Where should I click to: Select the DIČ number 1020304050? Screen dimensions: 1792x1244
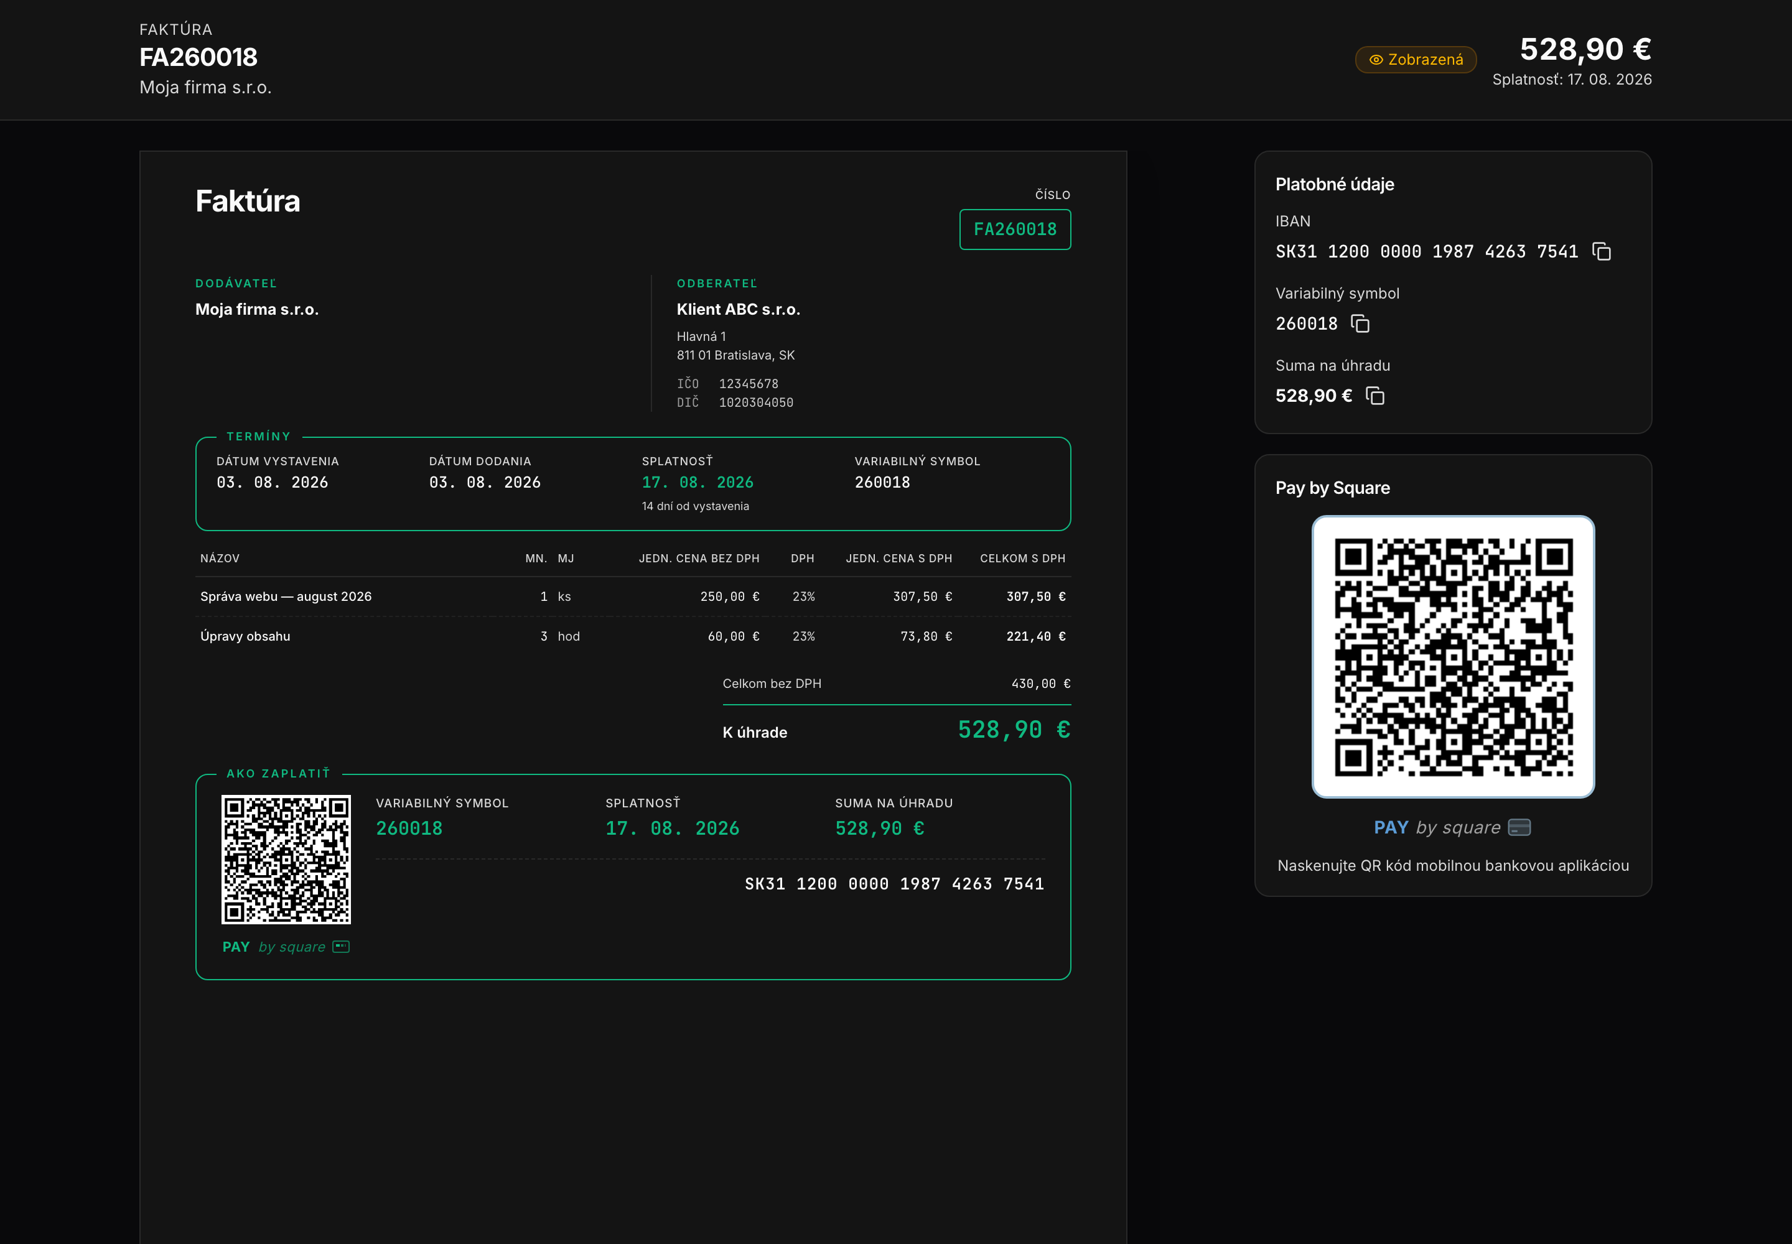[755, 402]
